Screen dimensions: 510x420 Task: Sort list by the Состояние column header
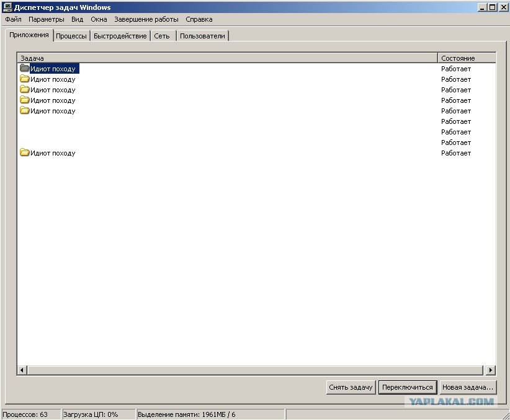point(467,58)
